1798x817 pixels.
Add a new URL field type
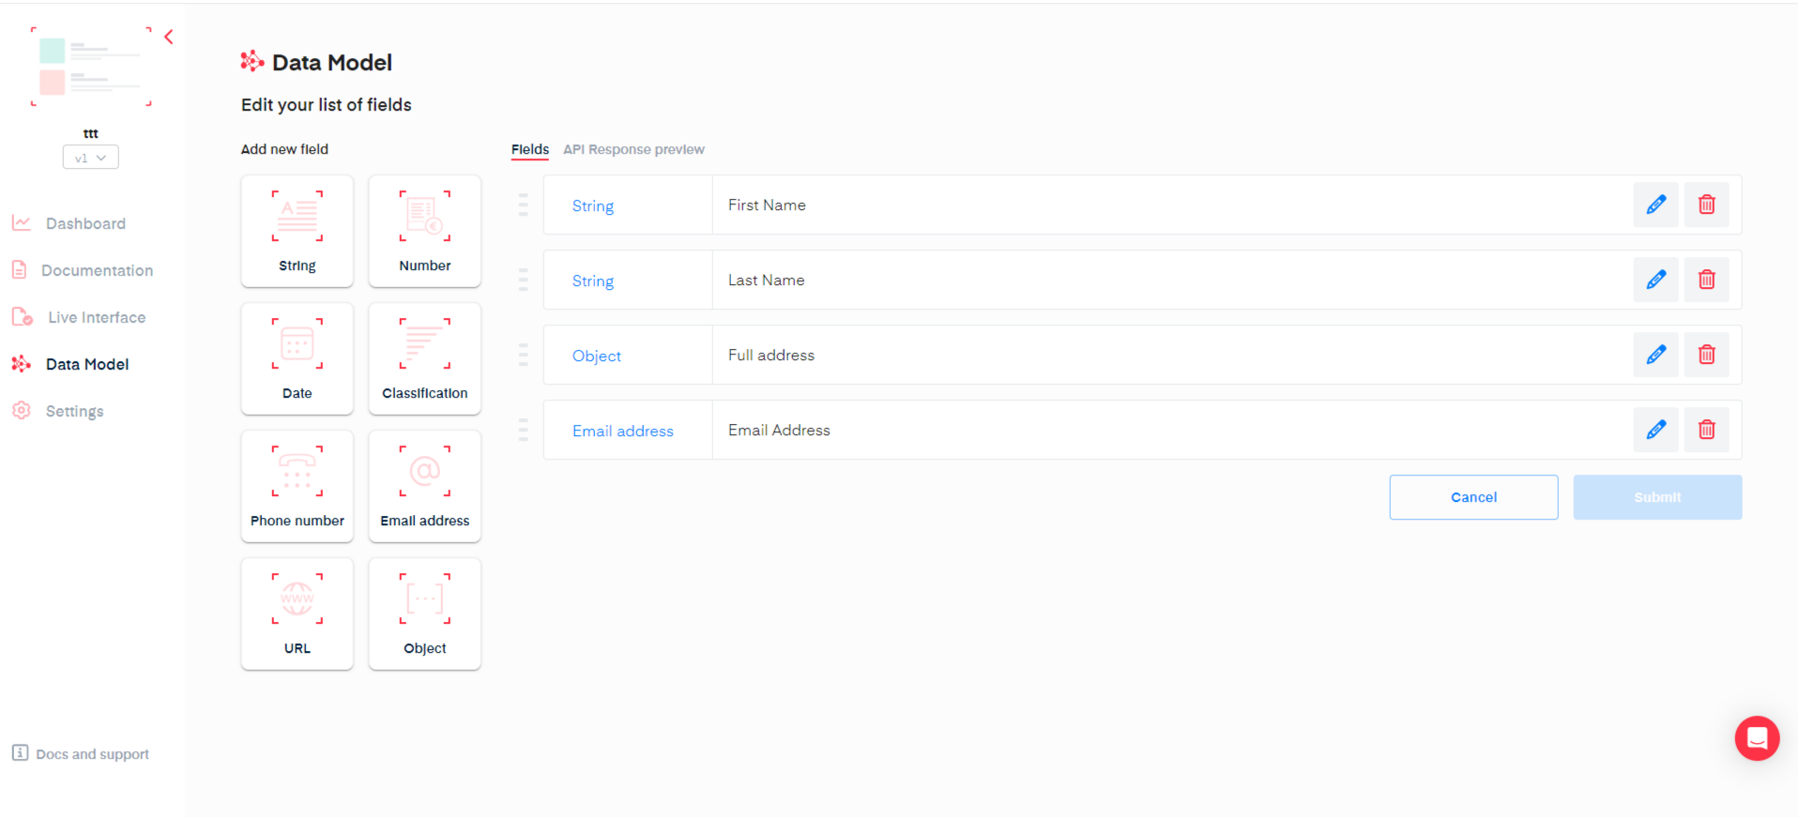(297, 613)
